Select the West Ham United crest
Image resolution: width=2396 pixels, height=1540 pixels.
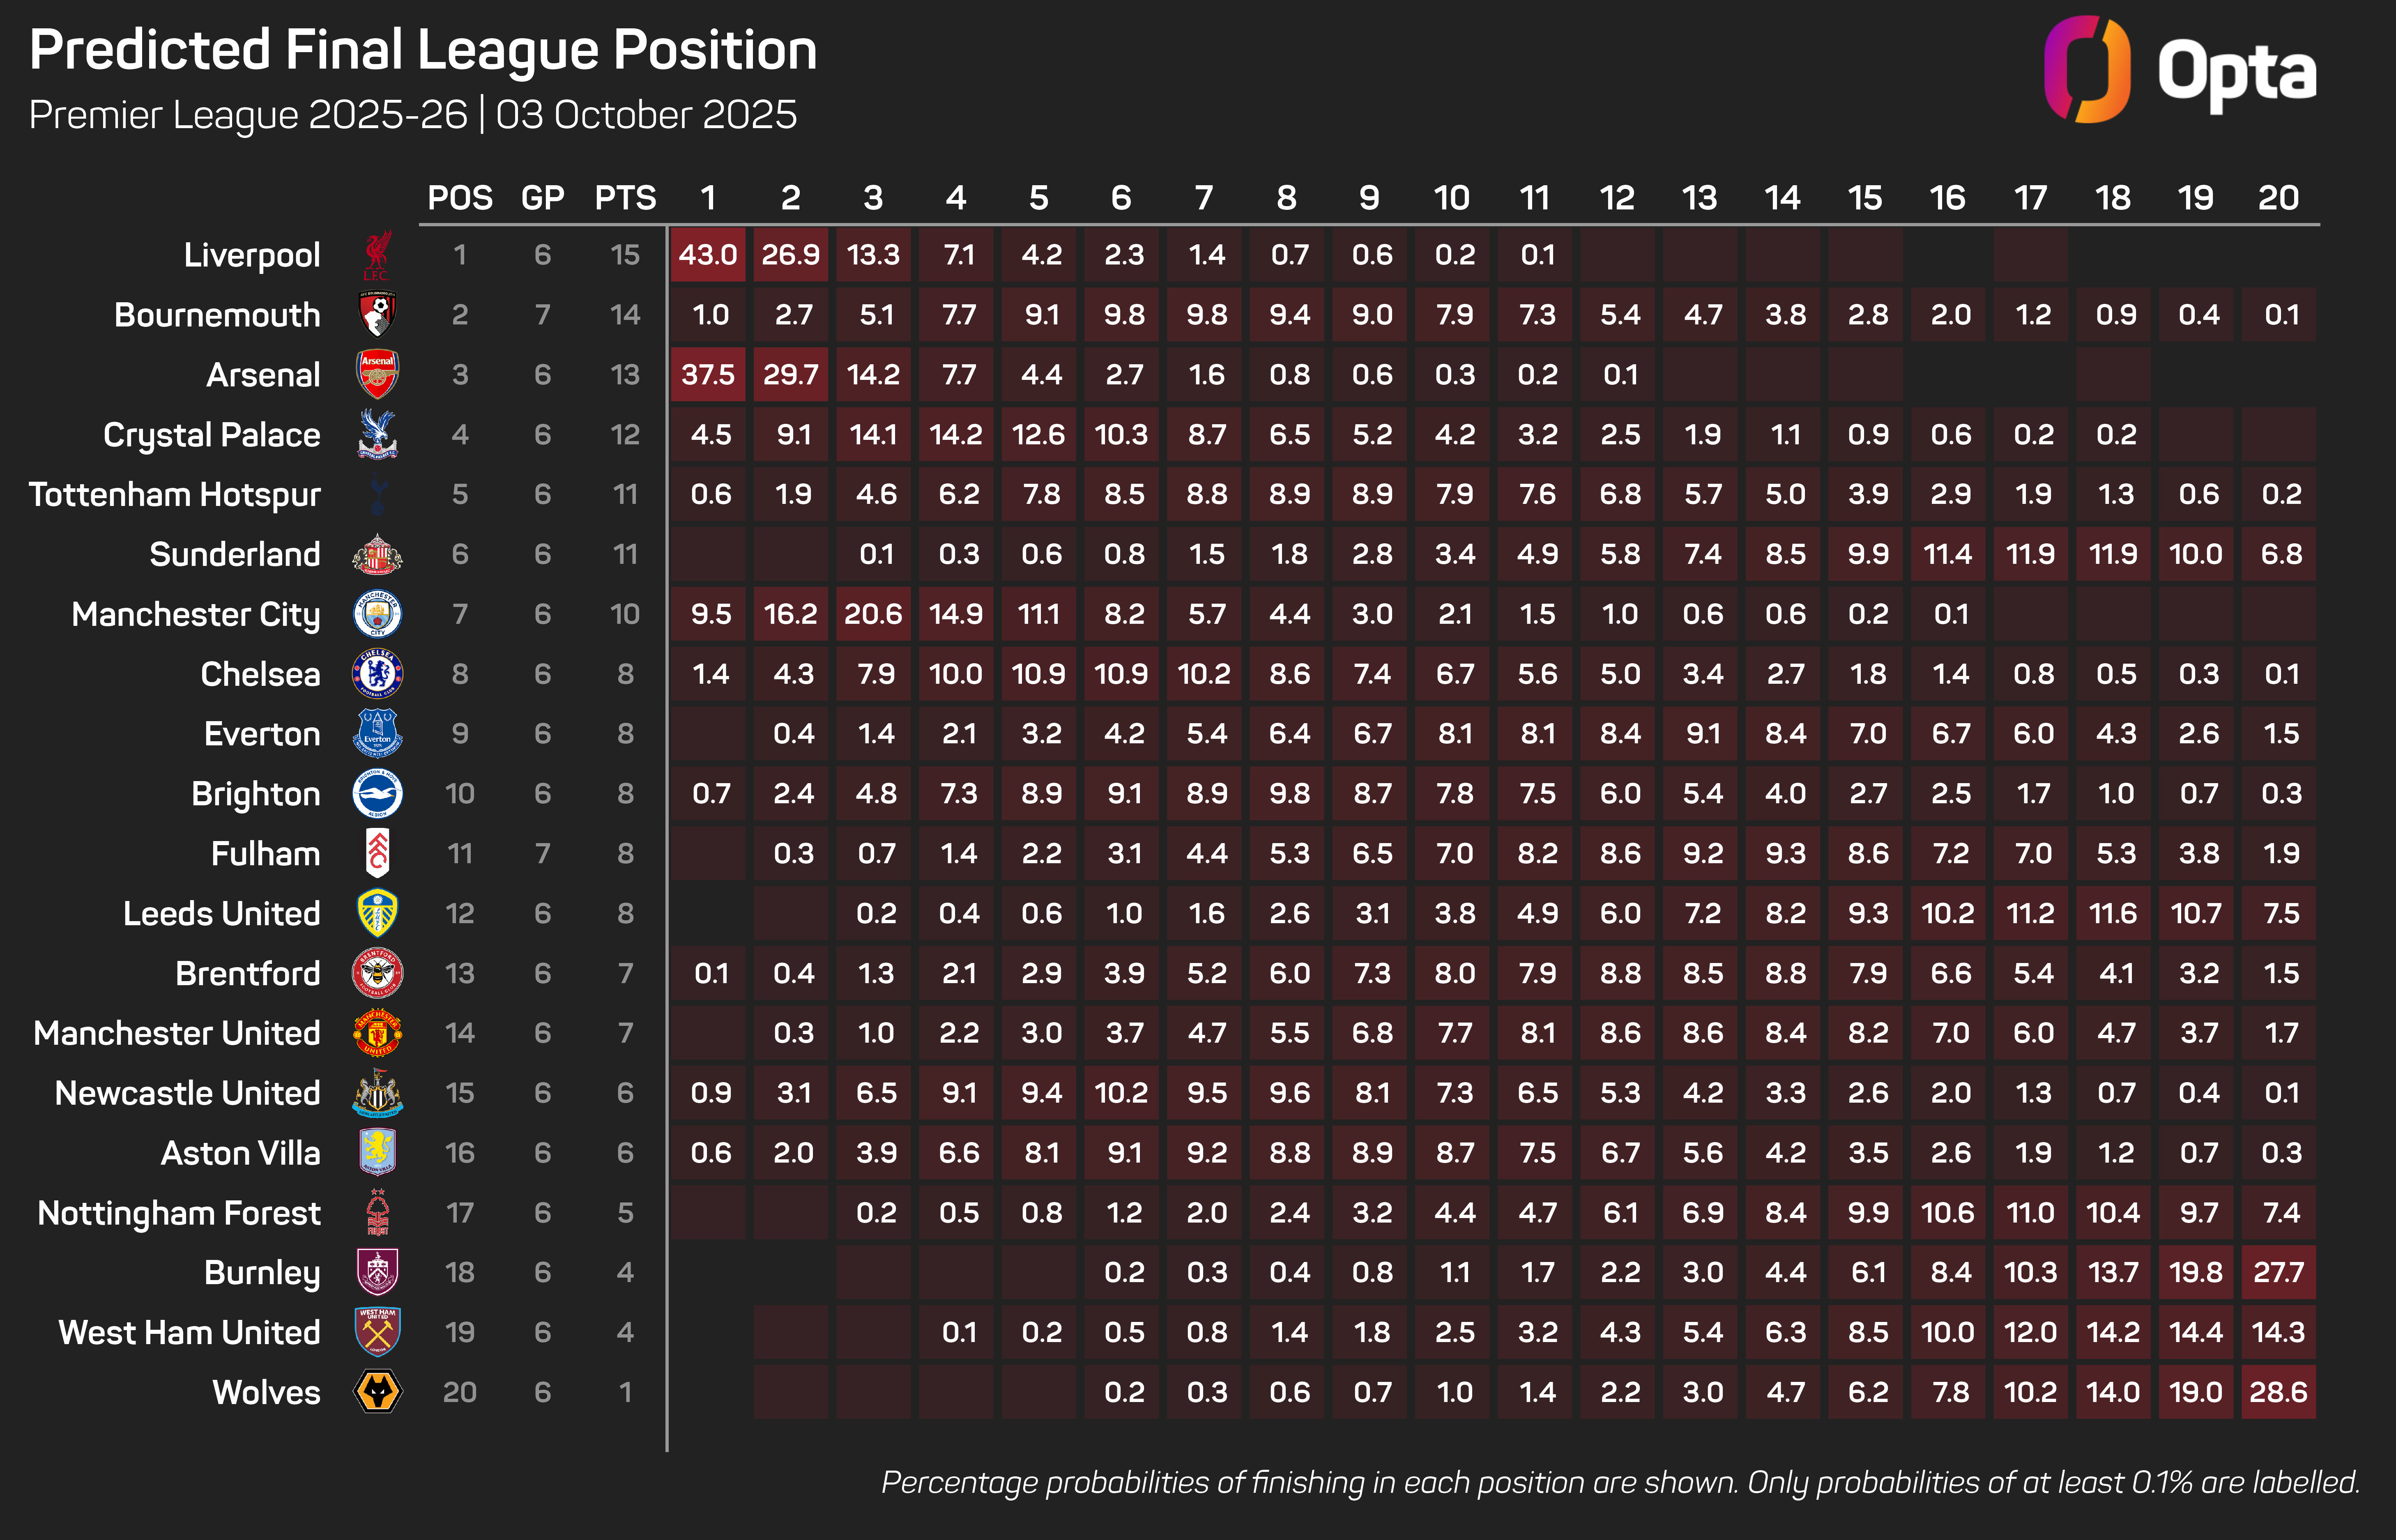tap(377, 1332)
